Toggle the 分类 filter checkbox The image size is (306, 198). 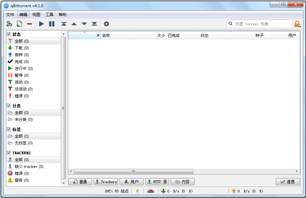[9, 106]
